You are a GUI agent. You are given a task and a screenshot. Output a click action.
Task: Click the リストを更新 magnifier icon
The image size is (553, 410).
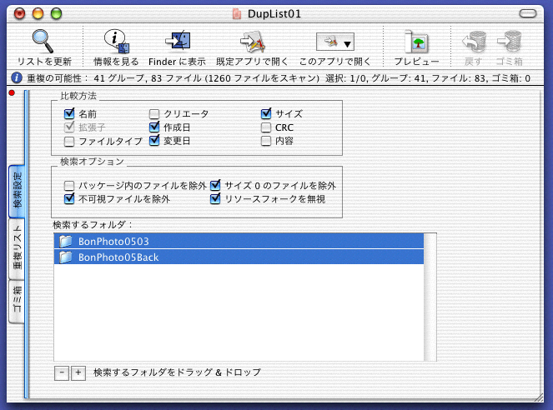(43, 41)
